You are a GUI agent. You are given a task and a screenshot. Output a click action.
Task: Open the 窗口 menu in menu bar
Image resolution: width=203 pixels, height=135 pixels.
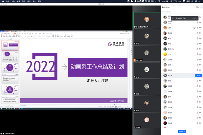coord(35,1)
